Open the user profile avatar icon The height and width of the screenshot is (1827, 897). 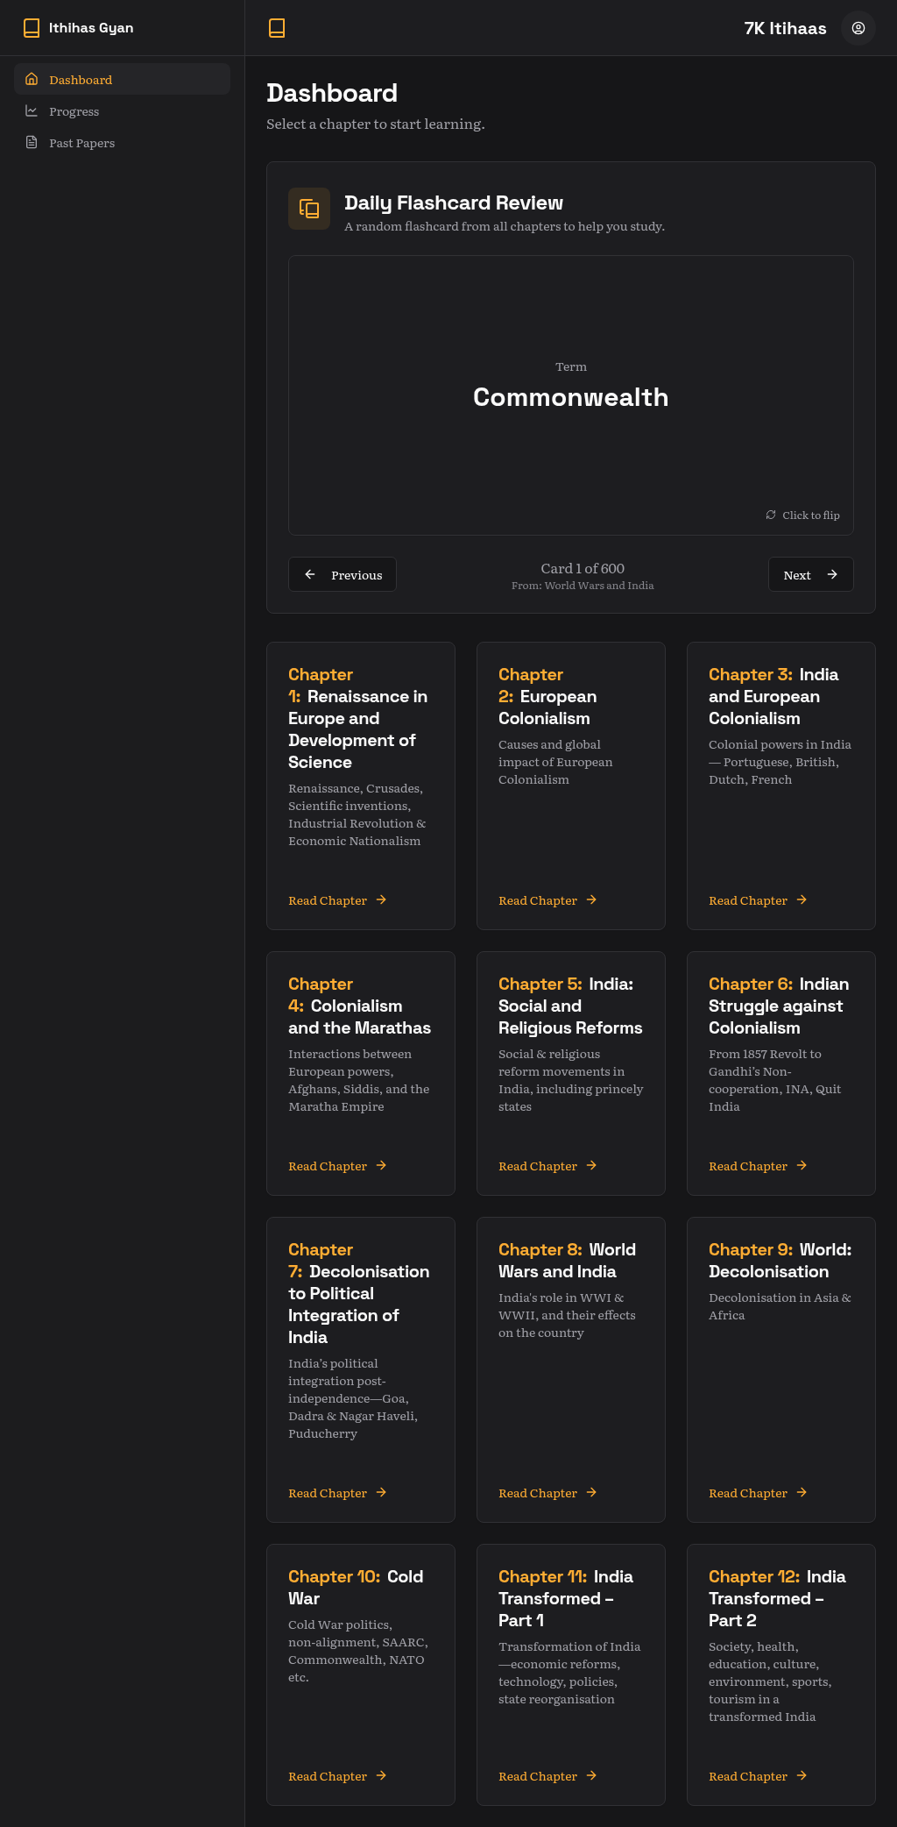point(858,28)
